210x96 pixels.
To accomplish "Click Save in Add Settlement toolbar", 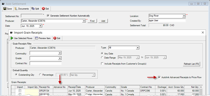I will pyautogui.click(x=8, y=9).
